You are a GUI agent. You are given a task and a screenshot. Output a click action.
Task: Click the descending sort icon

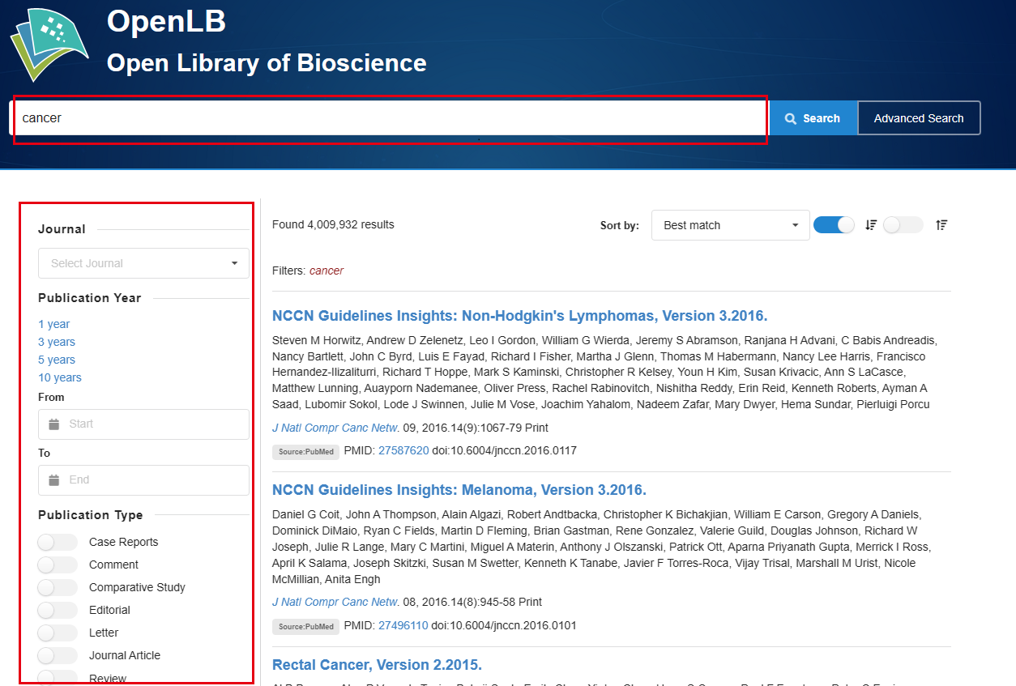click(x=871, y=225)
